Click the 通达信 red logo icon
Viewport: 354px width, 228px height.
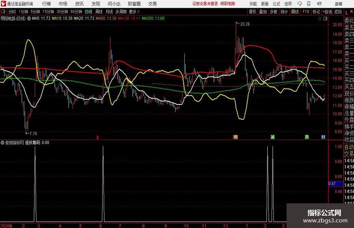pyautogui.click(x=3, y=4)
